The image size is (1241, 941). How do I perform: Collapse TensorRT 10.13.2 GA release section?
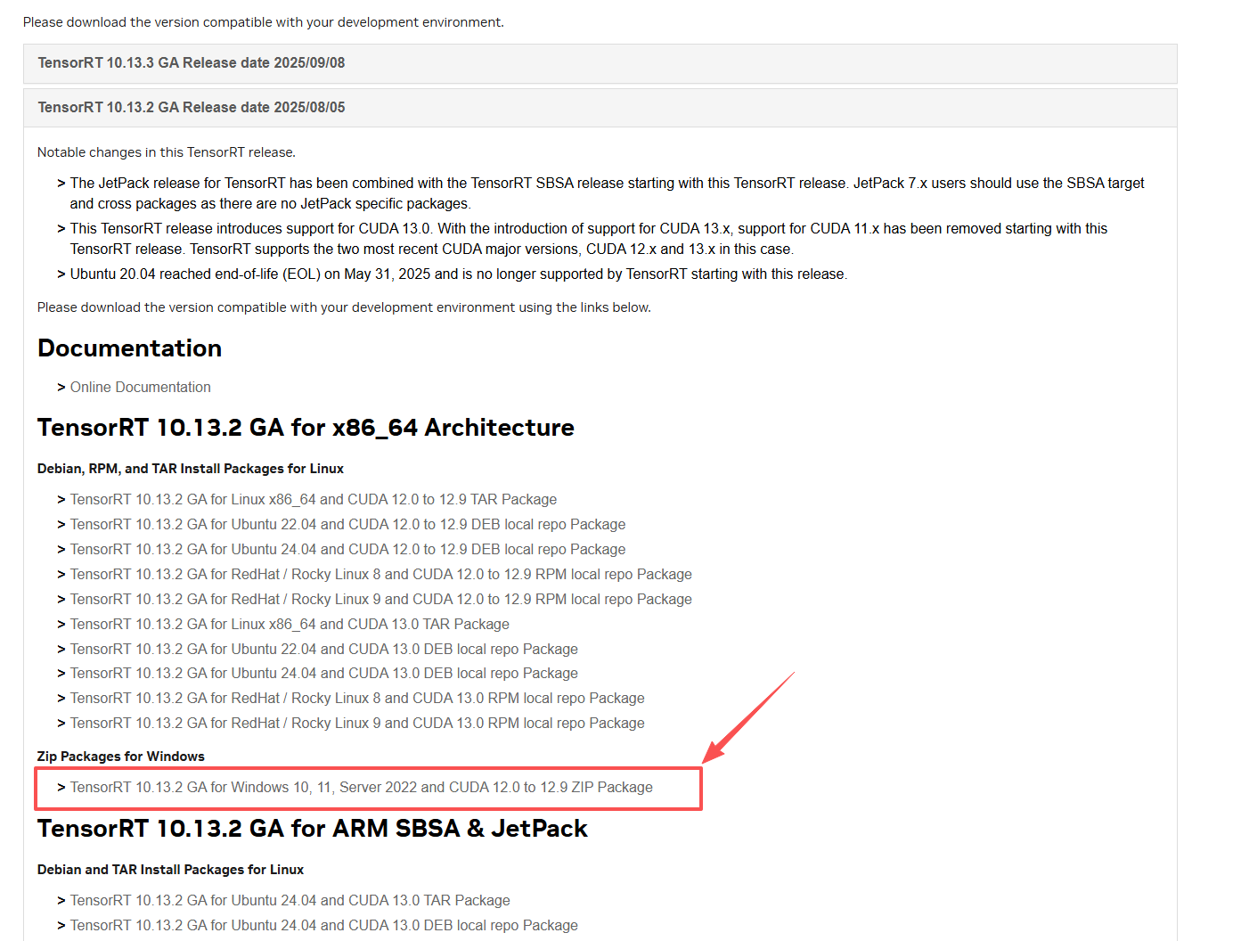tap(191, 108)
